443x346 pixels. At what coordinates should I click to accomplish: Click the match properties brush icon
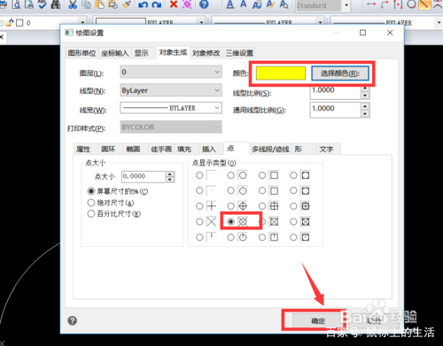127,4
